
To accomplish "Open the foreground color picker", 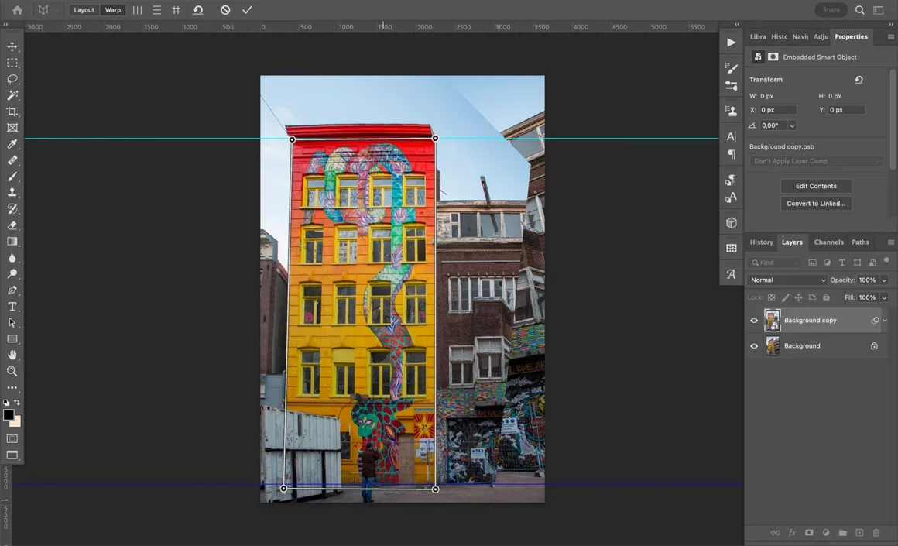I will coord(9,415).
